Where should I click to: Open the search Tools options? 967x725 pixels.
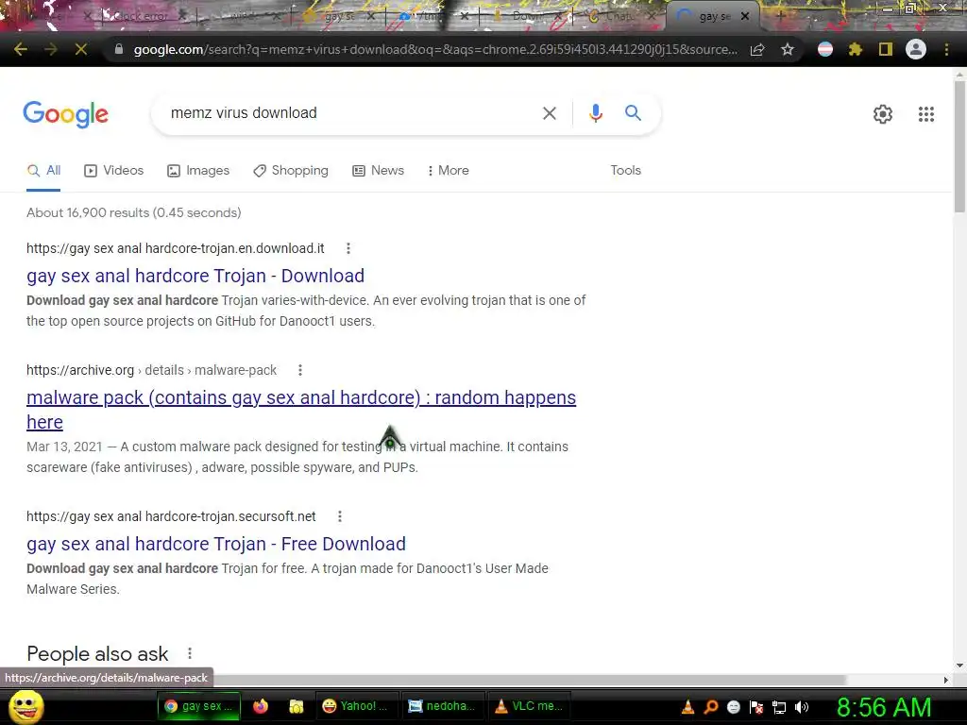tap(625, 171)
